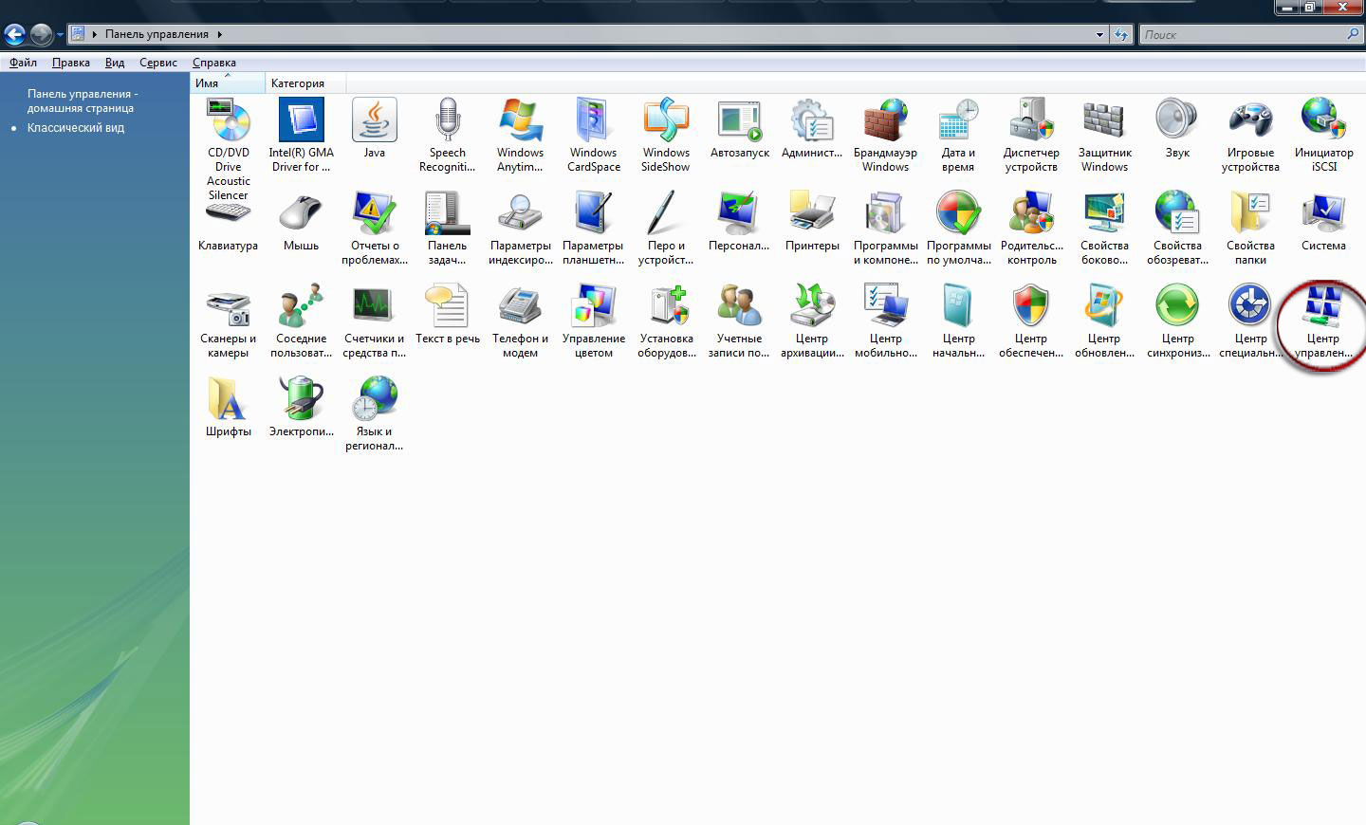Open Брандмауэр Windows firewall icon

[886, 121]
